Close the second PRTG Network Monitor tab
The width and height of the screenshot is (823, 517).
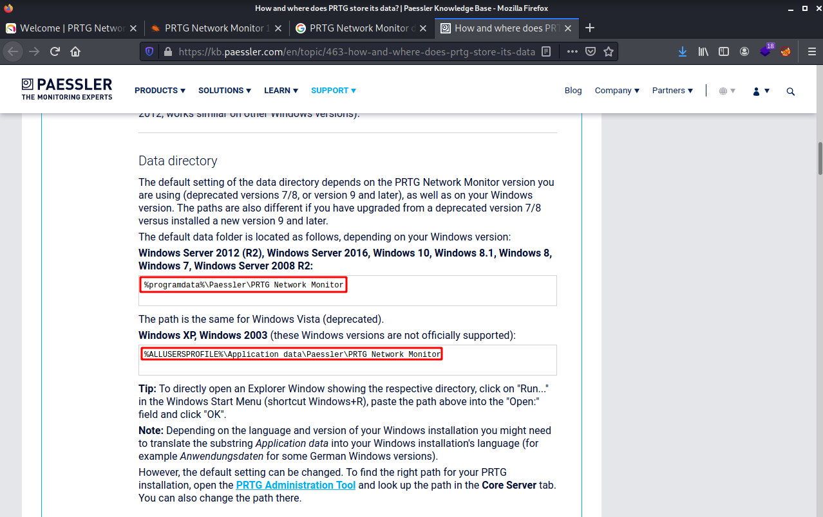point(278,28)
